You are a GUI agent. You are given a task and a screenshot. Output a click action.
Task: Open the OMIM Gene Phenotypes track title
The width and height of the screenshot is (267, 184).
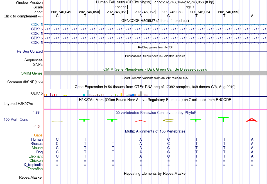point(155,69)
